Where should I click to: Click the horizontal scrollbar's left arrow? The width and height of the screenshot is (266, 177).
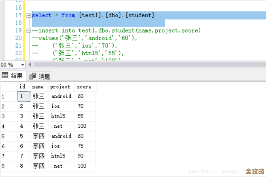[30, 65]
